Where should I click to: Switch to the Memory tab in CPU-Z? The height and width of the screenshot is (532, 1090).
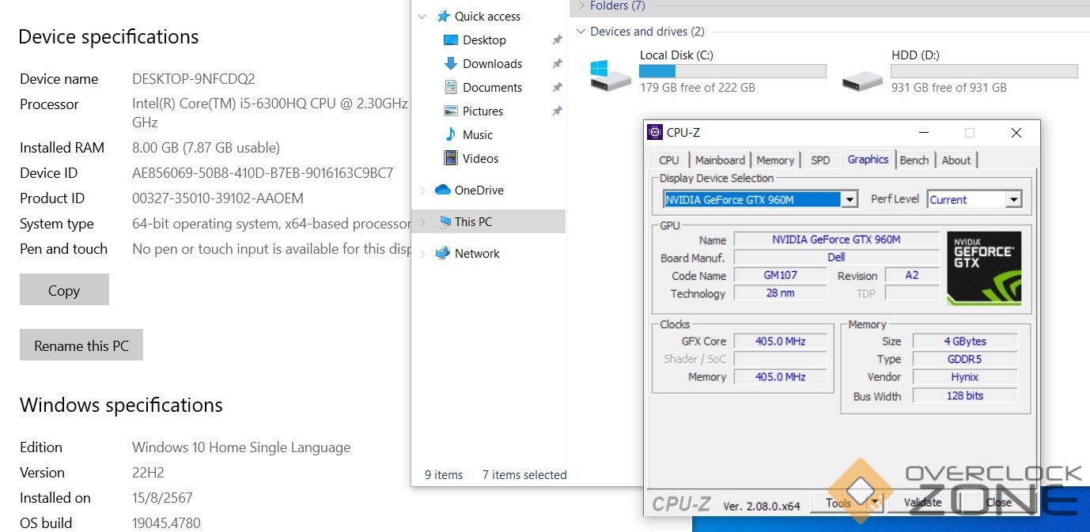pyautogui.click(x=775, y=160)
